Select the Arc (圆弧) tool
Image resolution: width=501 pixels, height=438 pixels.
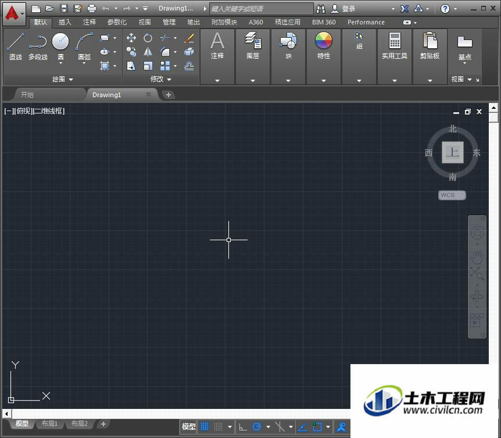pos(84,47)
